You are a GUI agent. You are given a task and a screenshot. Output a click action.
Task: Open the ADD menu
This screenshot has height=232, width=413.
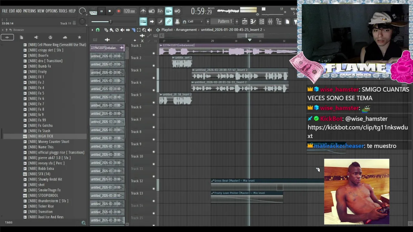coord(19,11)
